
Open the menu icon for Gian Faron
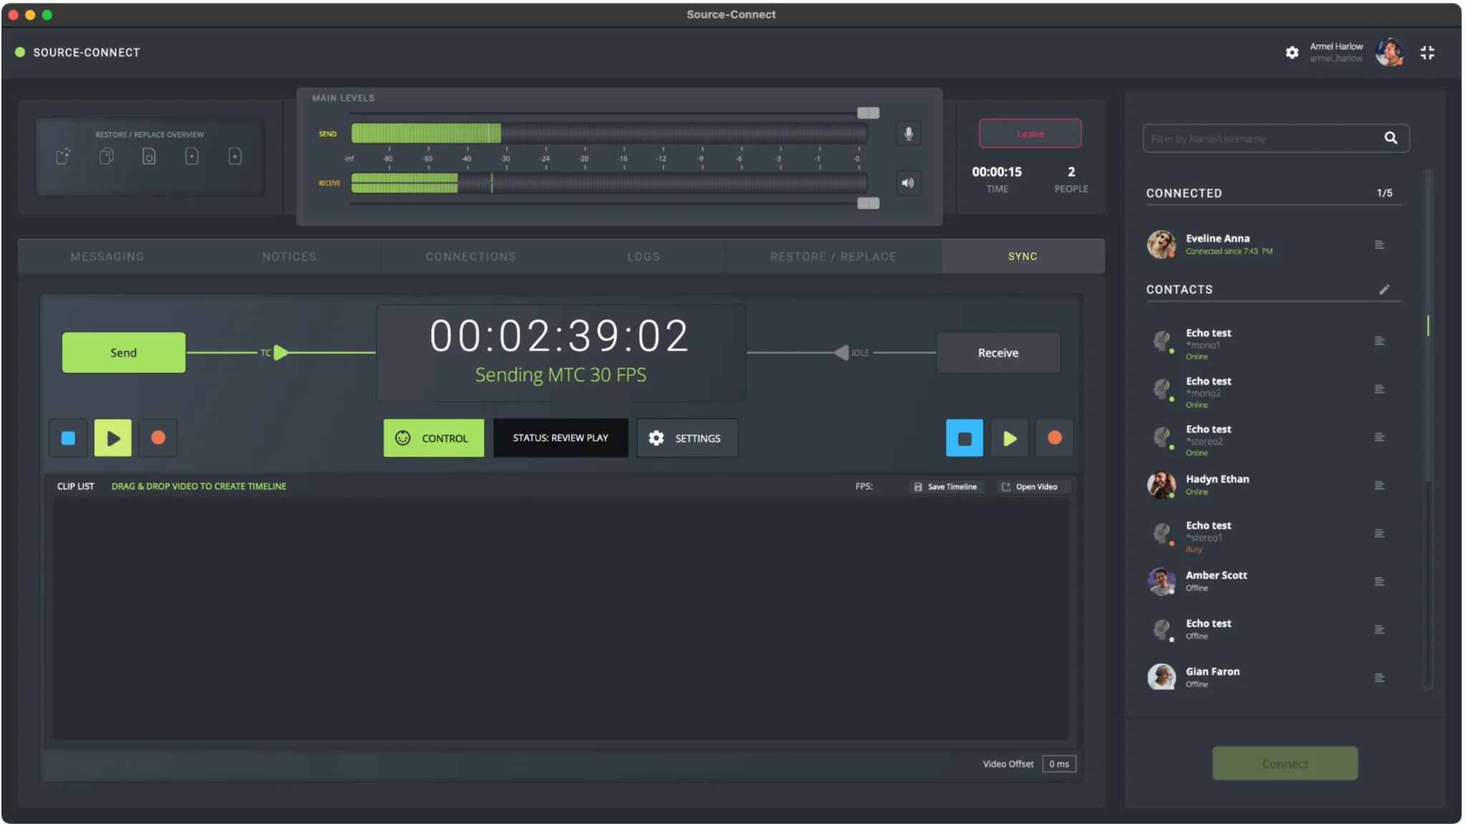click(x=1379, y=677)
